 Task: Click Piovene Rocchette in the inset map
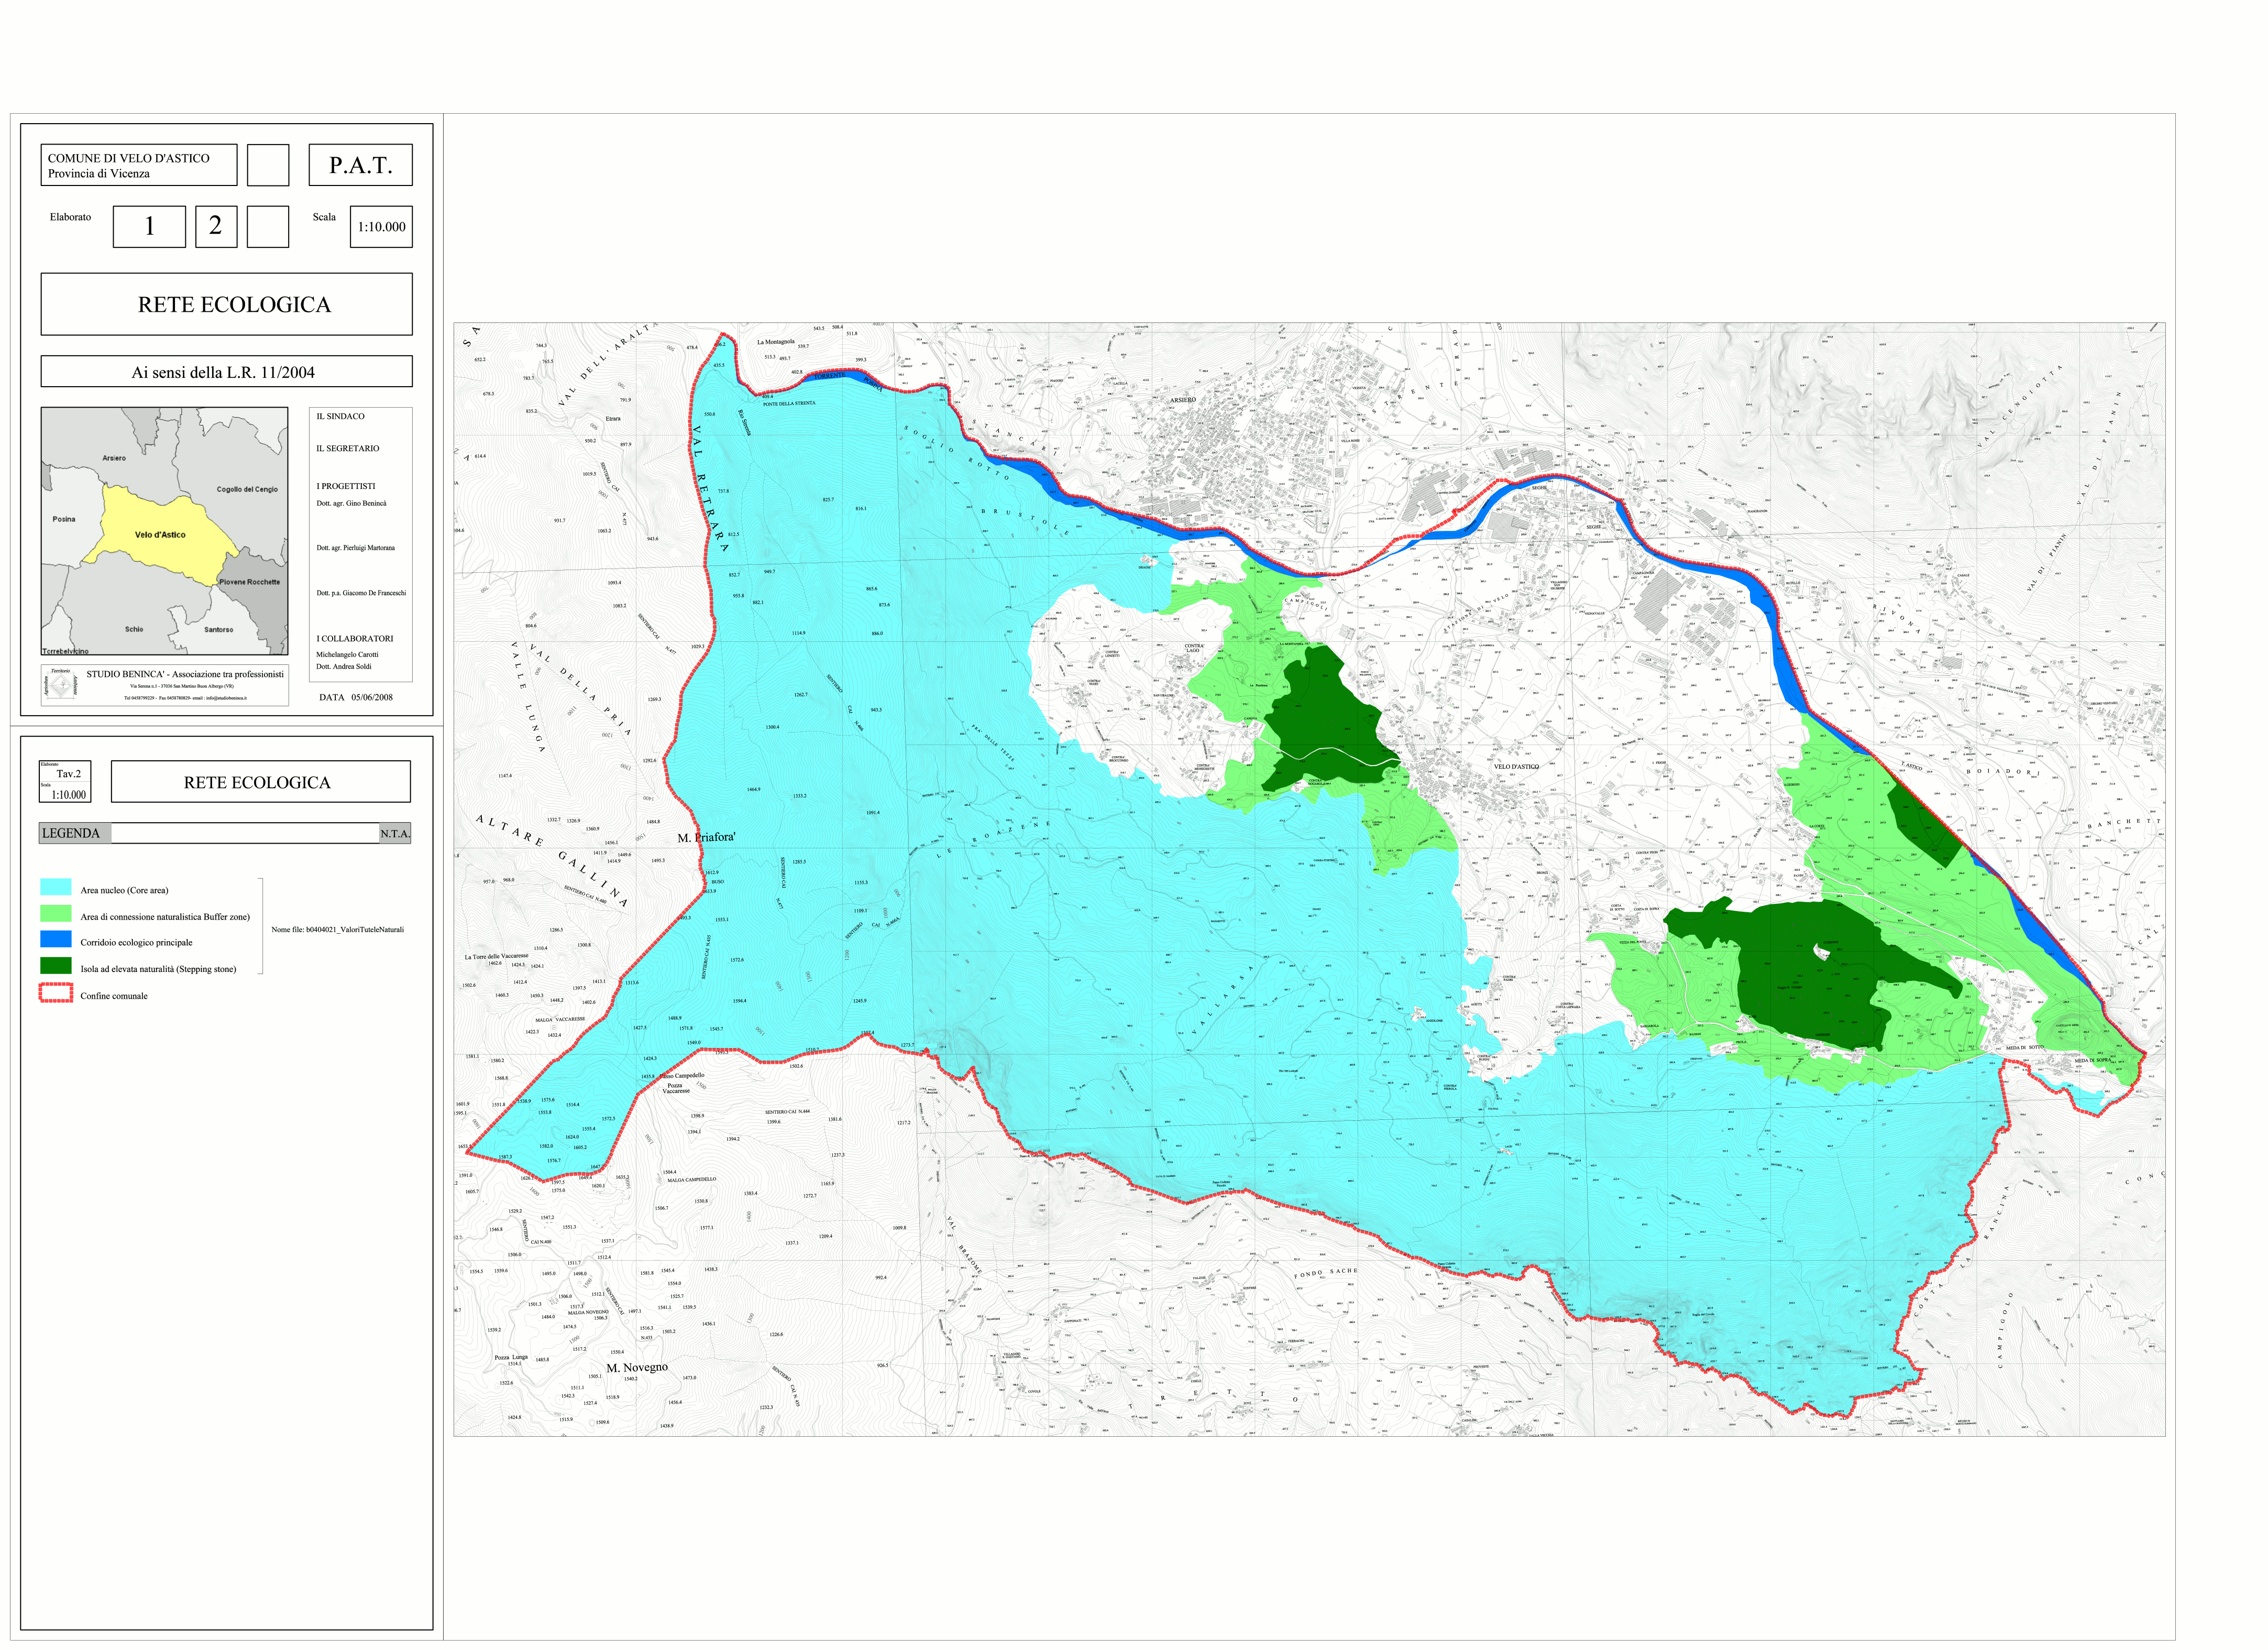249,582
